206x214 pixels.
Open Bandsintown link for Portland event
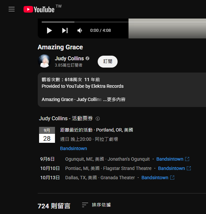click(74, 148)
